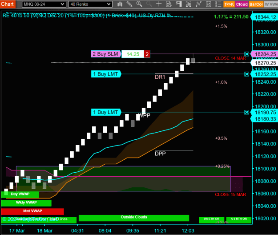Click the DR1 pivot label
Image resolution: width=278 pixels, height=235 pixels.
160,77
